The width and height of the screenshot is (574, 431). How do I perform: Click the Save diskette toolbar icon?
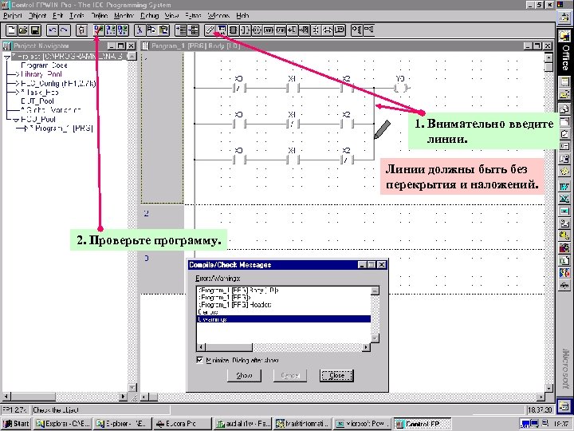pos(35,30)
